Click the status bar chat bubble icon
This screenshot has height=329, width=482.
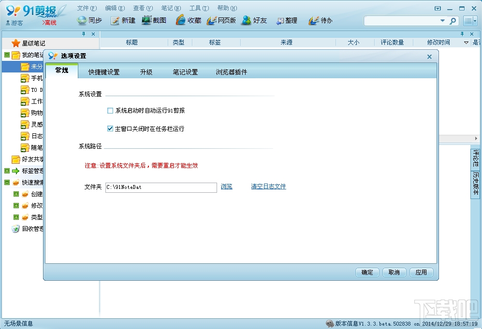click(330, 324)
